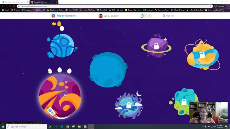Click the yellow back arrow
Viewport: 230px width, 129px height.
[x=54, y=24]
